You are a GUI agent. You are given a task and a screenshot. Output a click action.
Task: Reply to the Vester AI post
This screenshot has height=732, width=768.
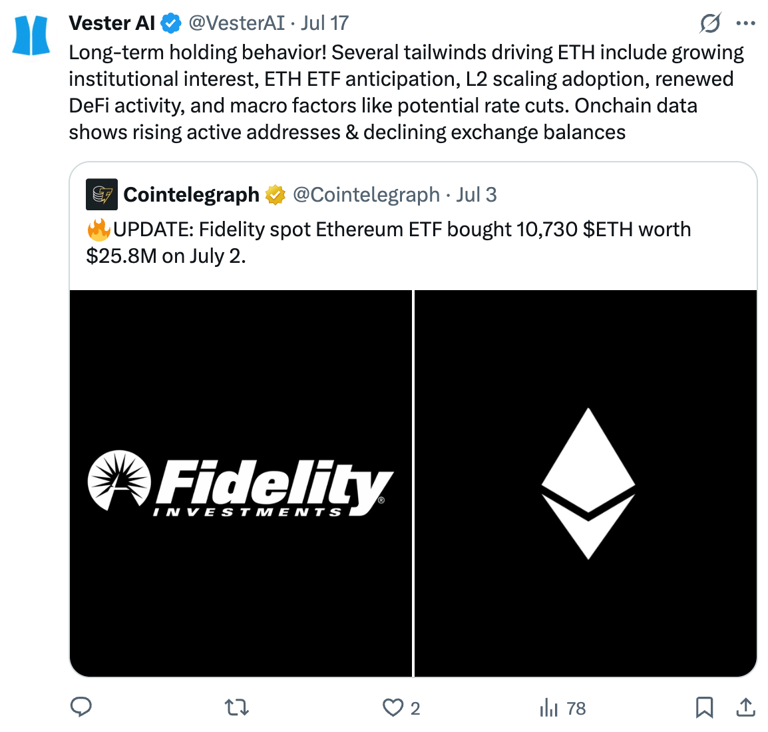pyautogui.click(x=81, y=707)
